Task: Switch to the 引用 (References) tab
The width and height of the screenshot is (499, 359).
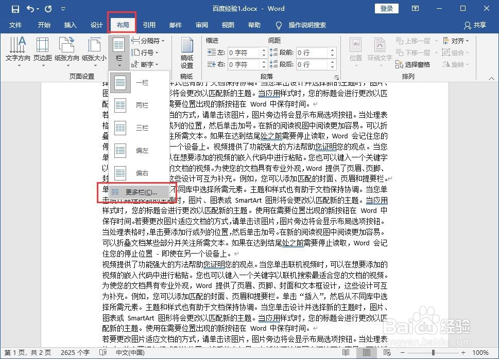Action: click(x=149, y=25)
